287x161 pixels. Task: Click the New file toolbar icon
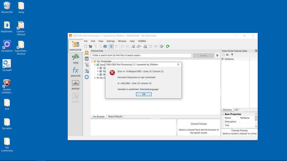click(x=86, y=46)
